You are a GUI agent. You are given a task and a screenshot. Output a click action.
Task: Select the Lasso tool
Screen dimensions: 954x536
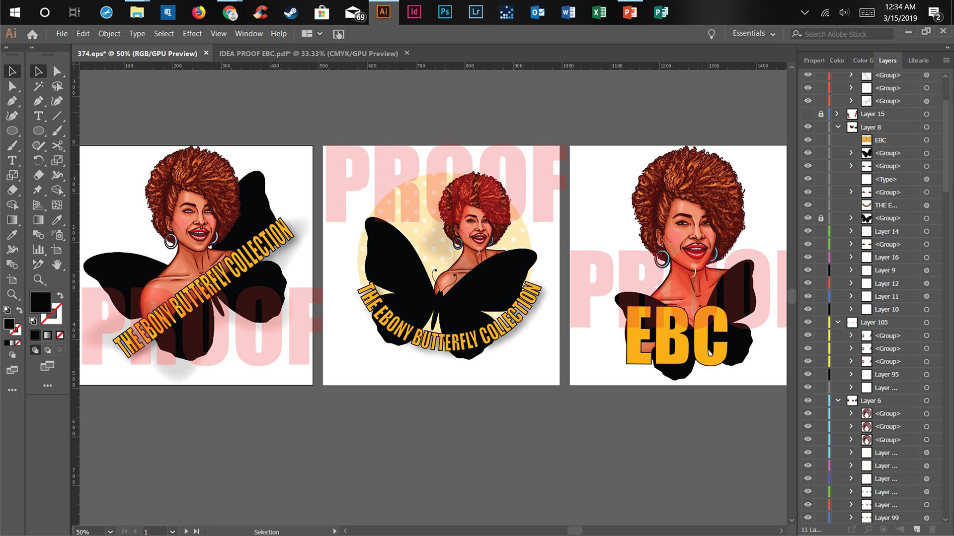pos(58,86)
